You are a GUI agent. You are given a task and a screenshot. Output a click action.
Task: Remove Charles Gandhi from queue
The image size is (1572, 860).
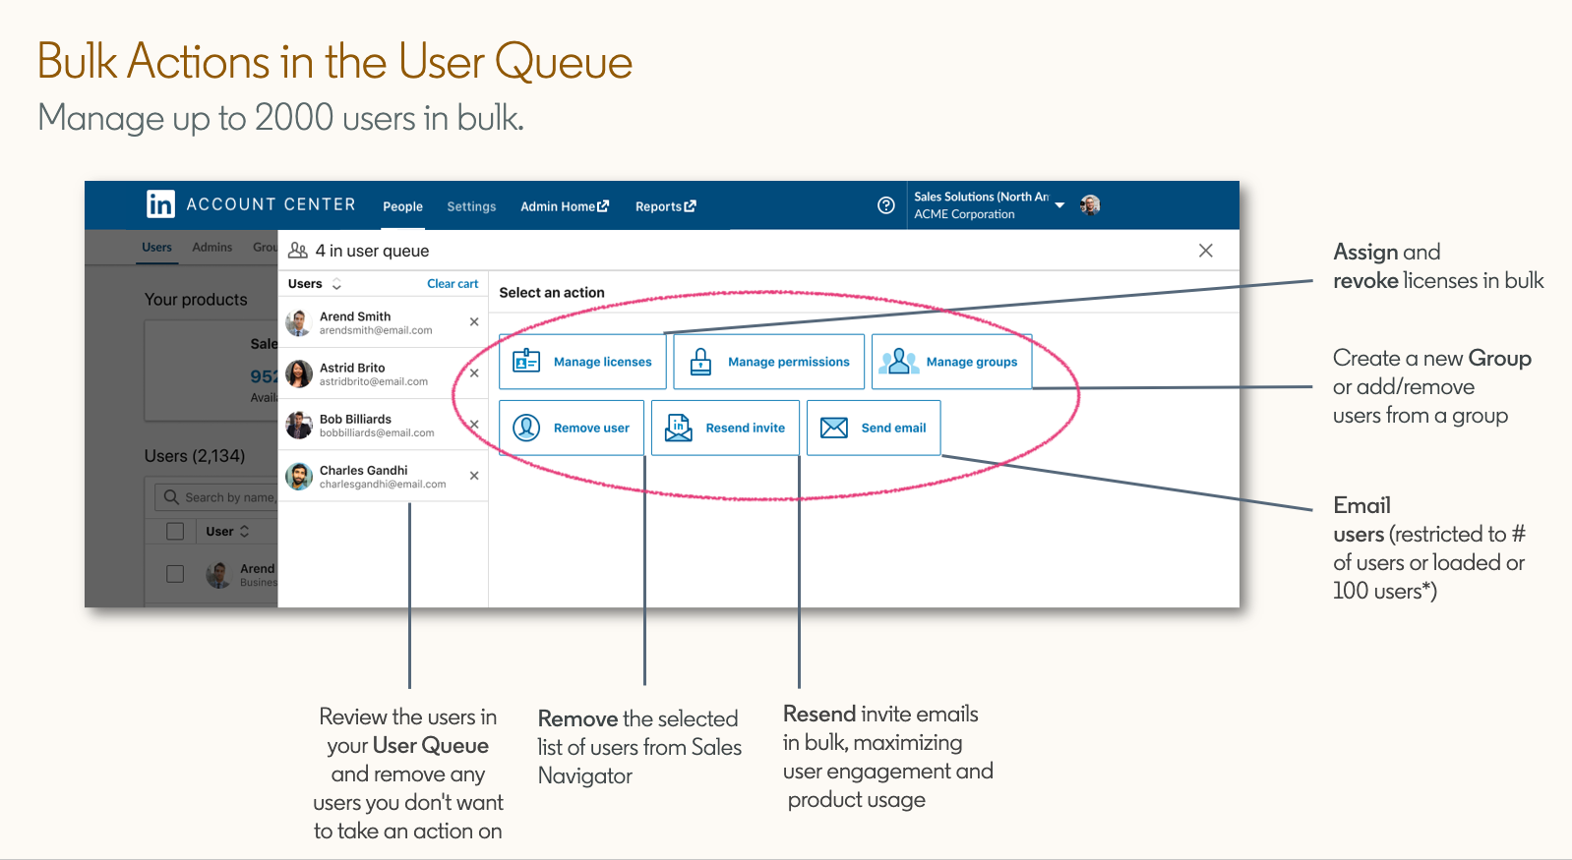tap(474, 476)
